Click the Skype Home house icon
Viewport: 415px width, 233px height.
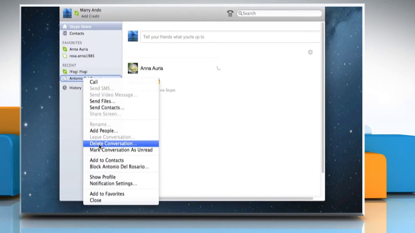click(65, 27)
